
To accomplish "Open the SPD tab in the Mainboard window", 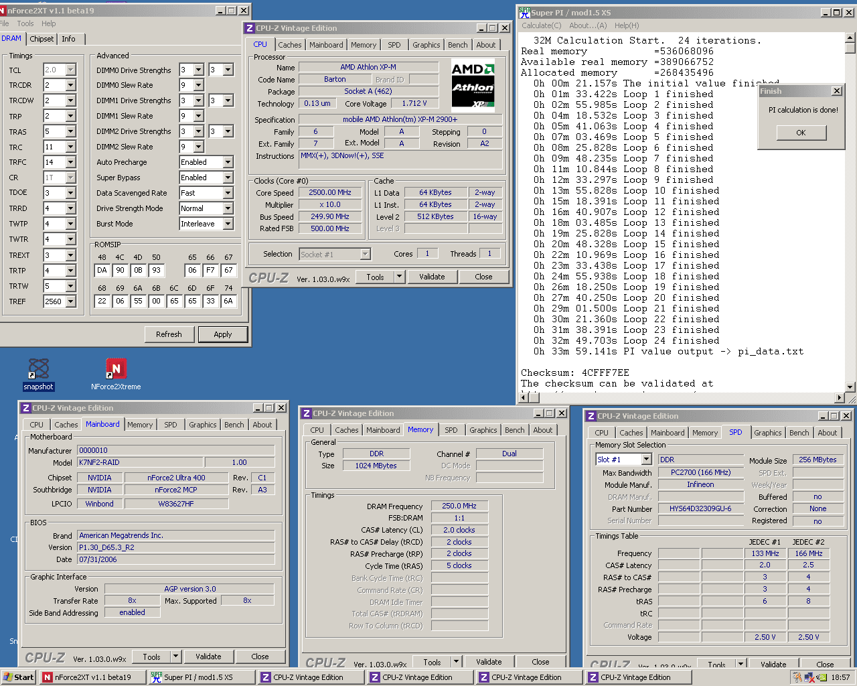I will coord(171,425).
